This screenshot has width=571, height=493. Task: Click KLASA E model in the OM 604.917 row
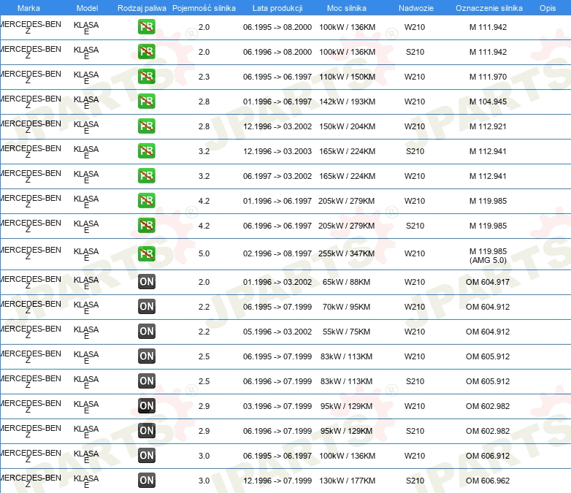pos(86,283)
